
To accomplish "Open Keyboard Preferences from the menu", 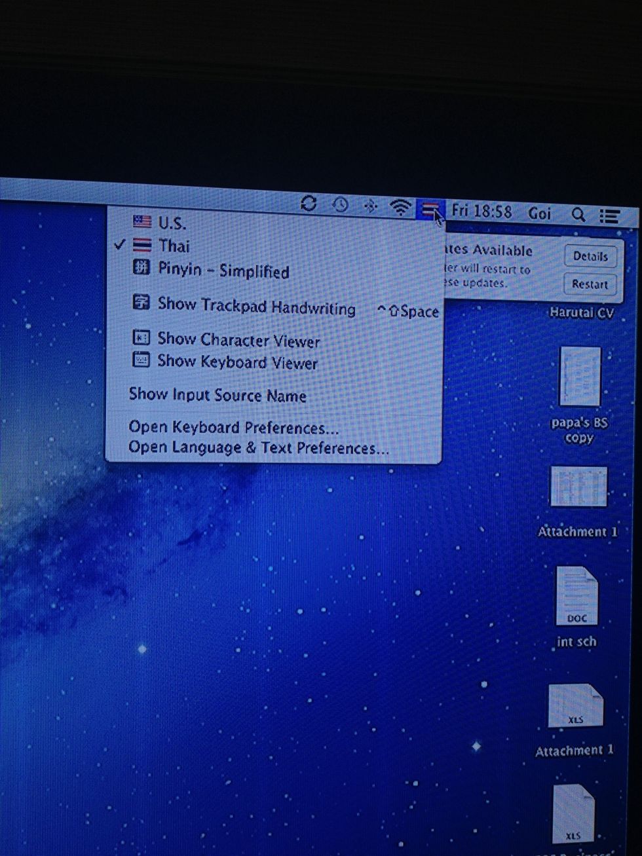I will coord(235,427).
